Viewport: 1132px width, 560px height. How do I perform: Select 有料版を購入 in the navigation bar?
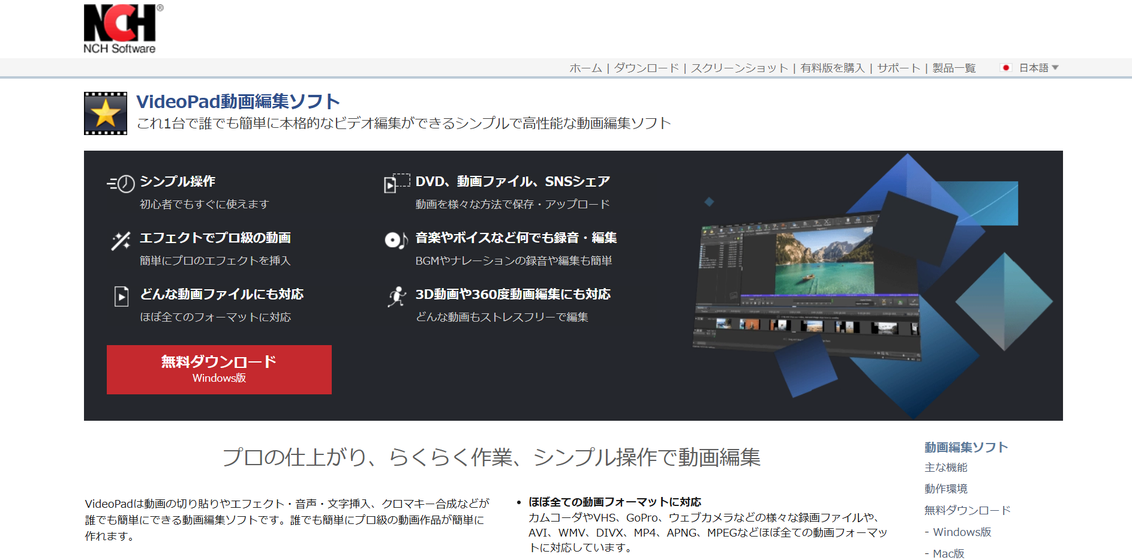point(833,68)
